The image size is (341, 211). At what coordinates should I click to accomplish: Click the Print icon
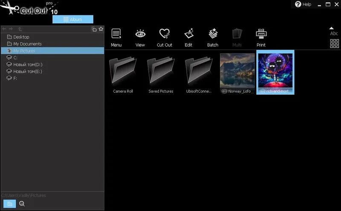pos(261,38)
